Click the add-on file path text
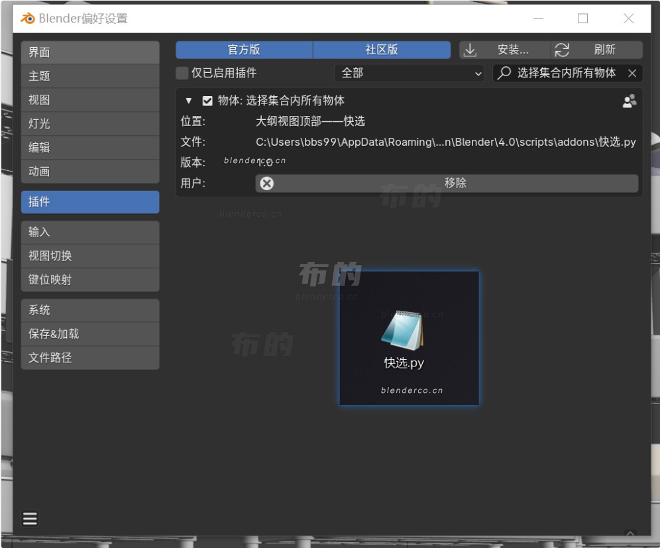Image resolution: width=660 pixels, height=548 pixels. [446, 142]
